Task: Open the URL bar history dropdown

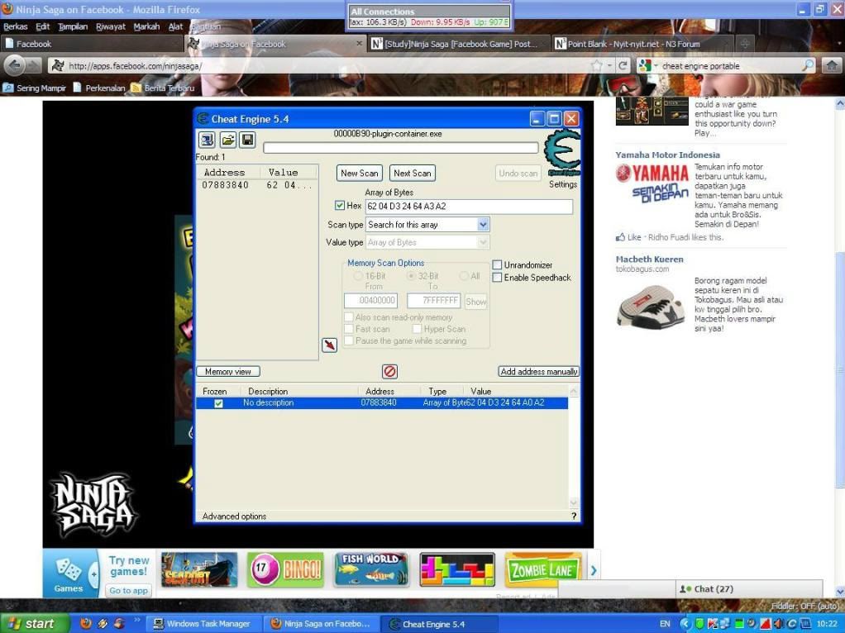Action: pyautogui.click(x=609, y=66)
